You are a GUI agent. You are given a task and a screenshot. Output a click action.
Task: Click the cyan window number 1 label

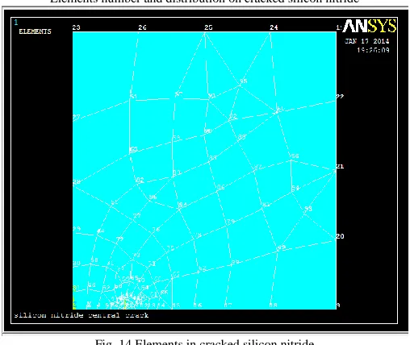(x=16, y=23)
